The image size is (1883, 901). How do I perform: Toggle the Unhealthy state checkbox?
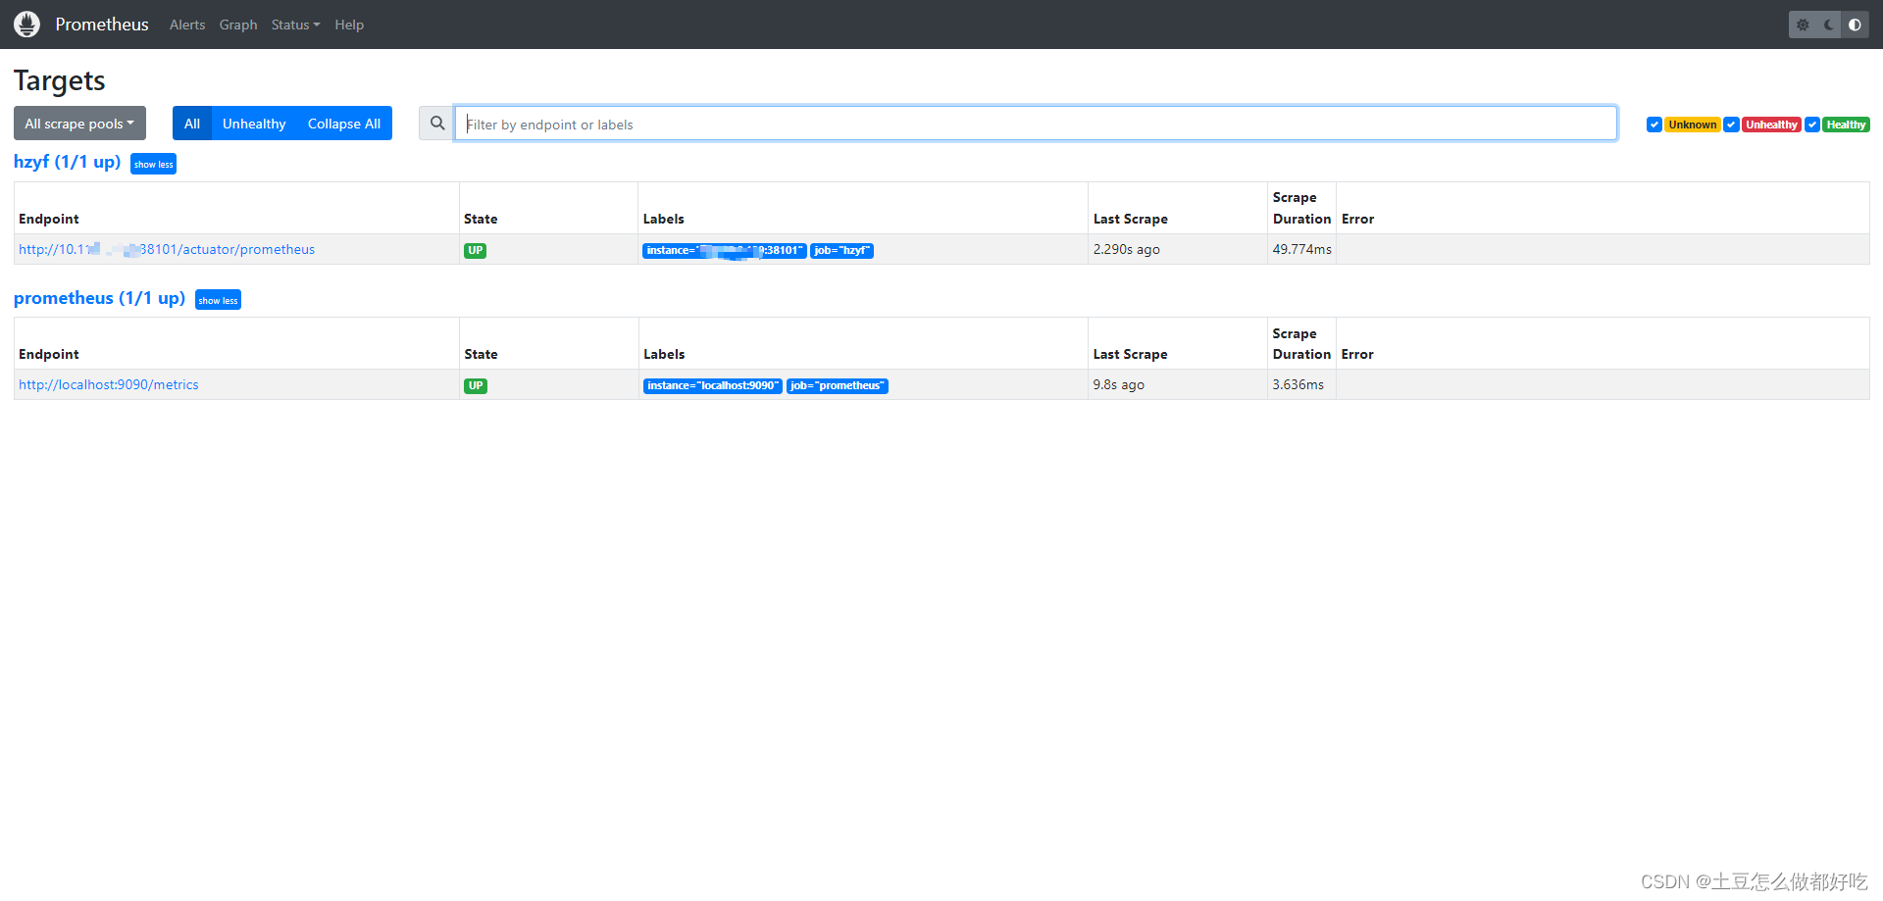pos(1732,125)
